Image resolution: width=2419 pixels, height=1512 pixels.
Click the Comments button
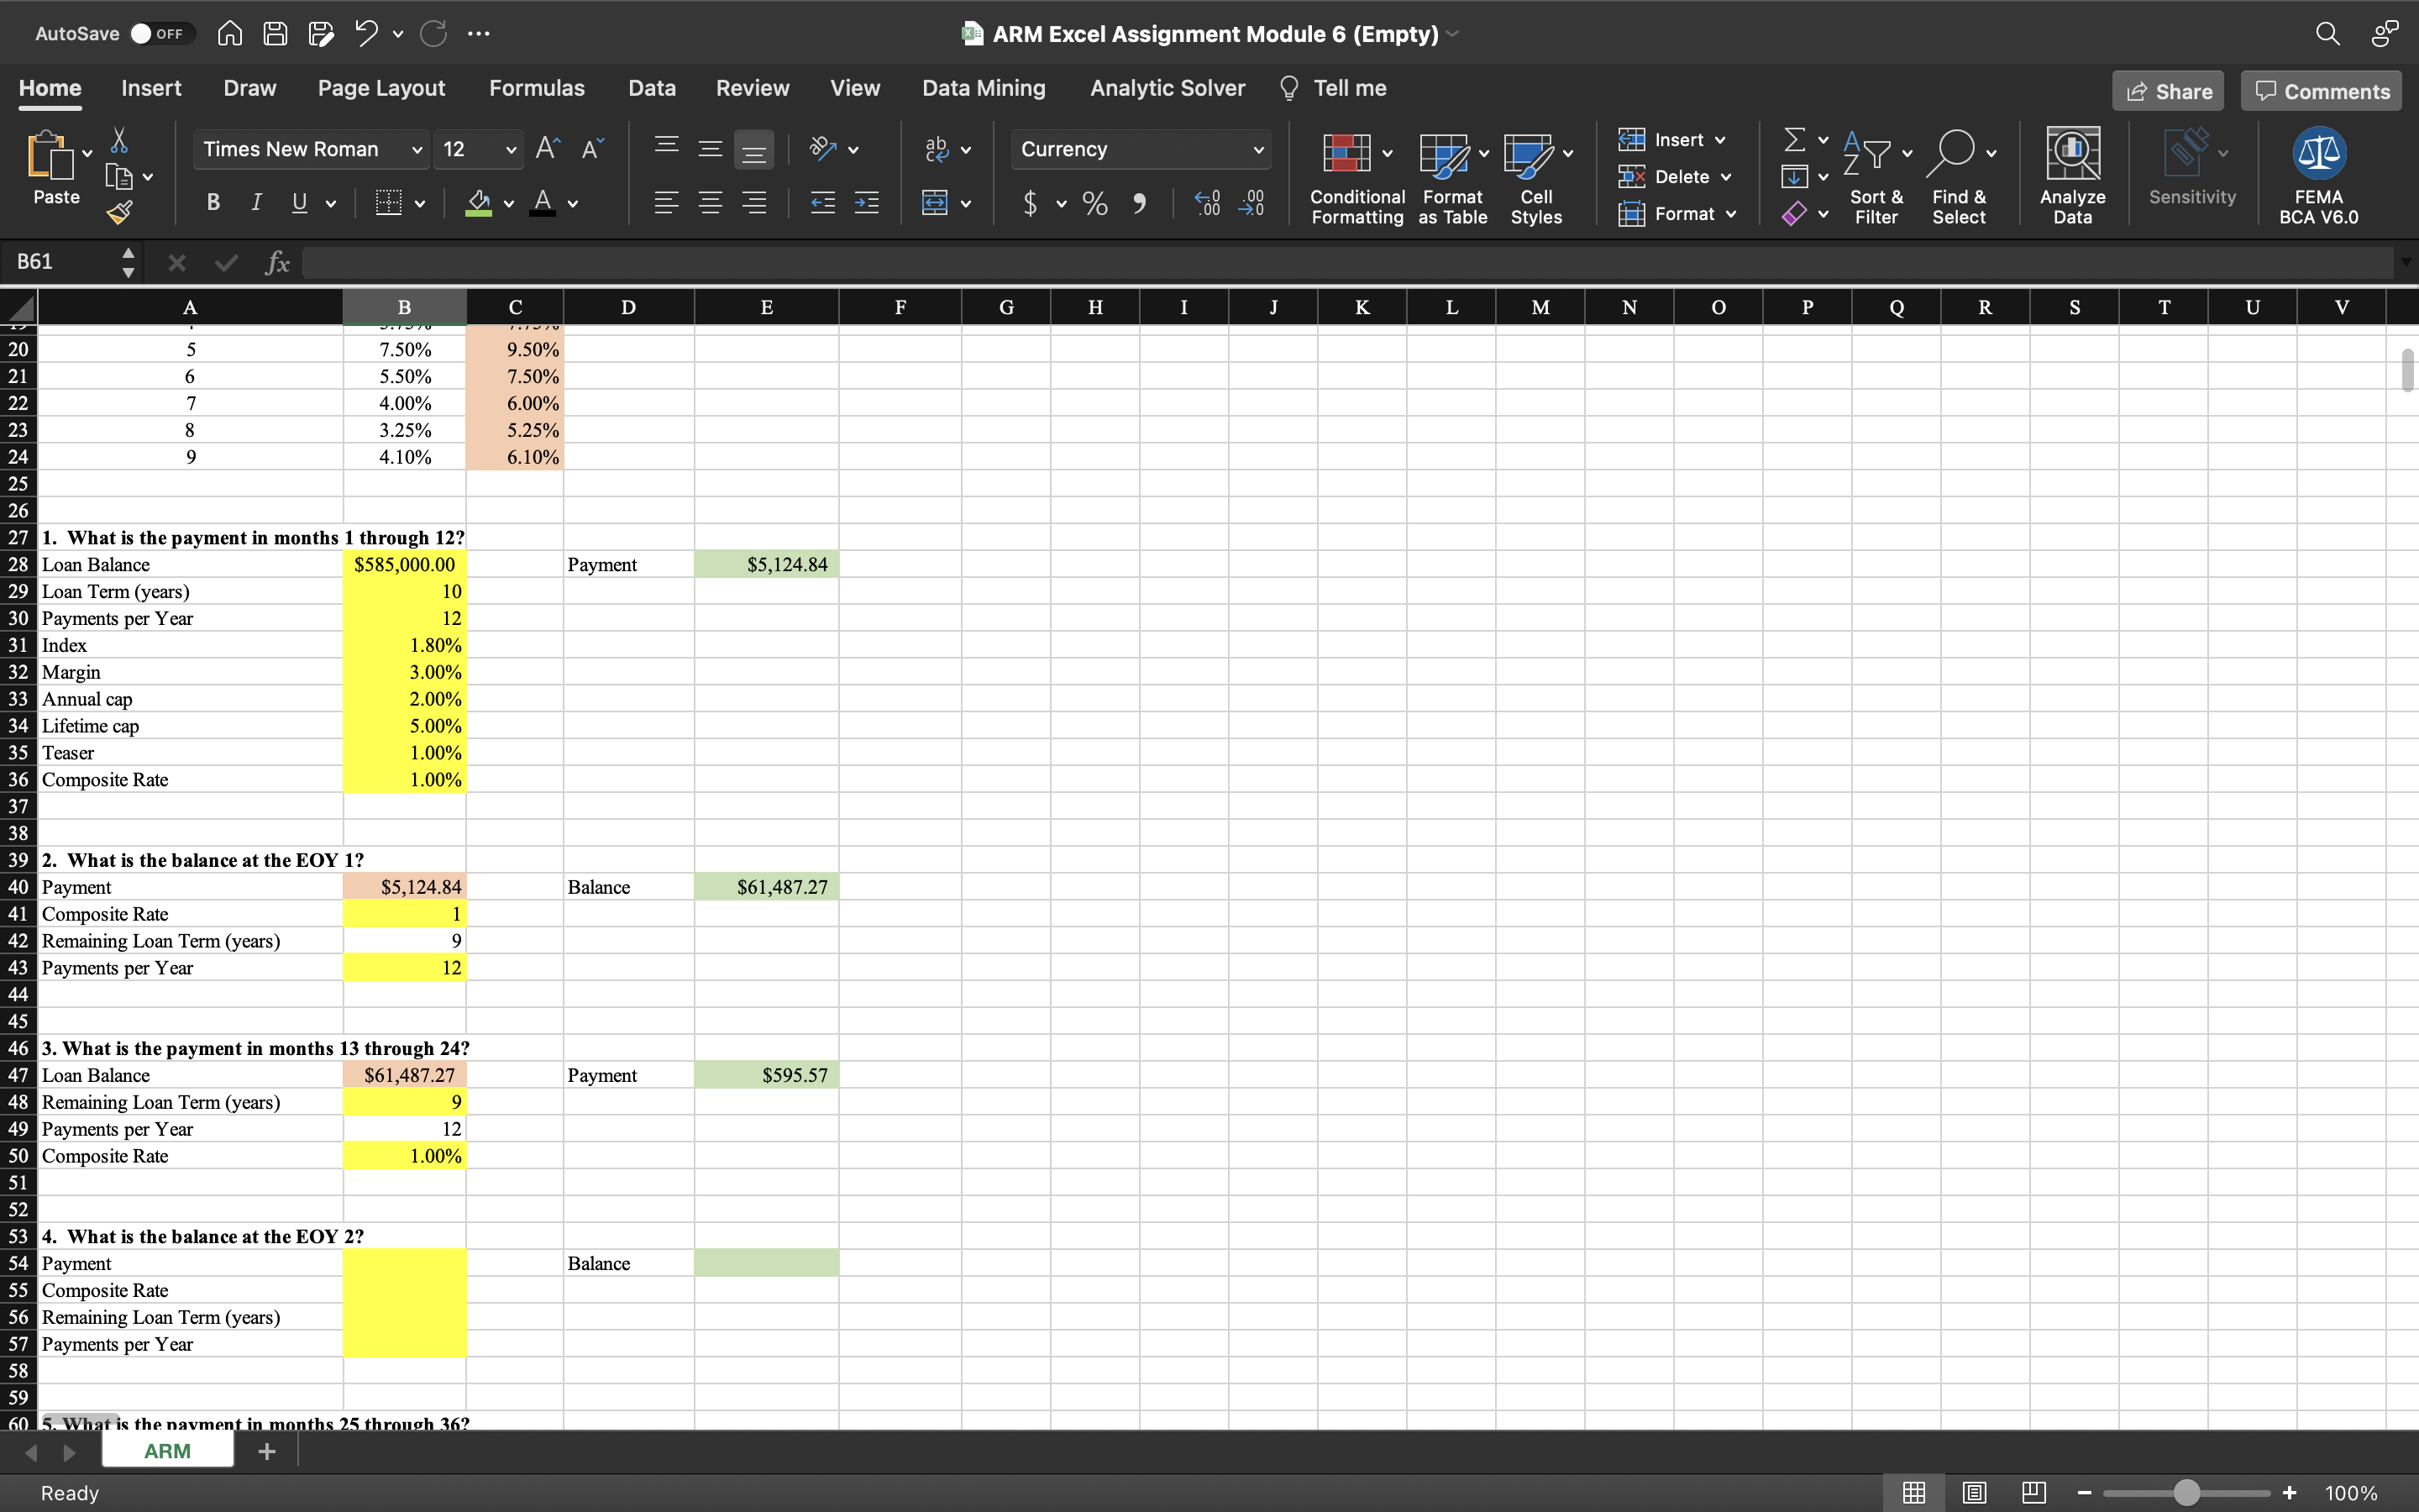tap(2325, 89)
